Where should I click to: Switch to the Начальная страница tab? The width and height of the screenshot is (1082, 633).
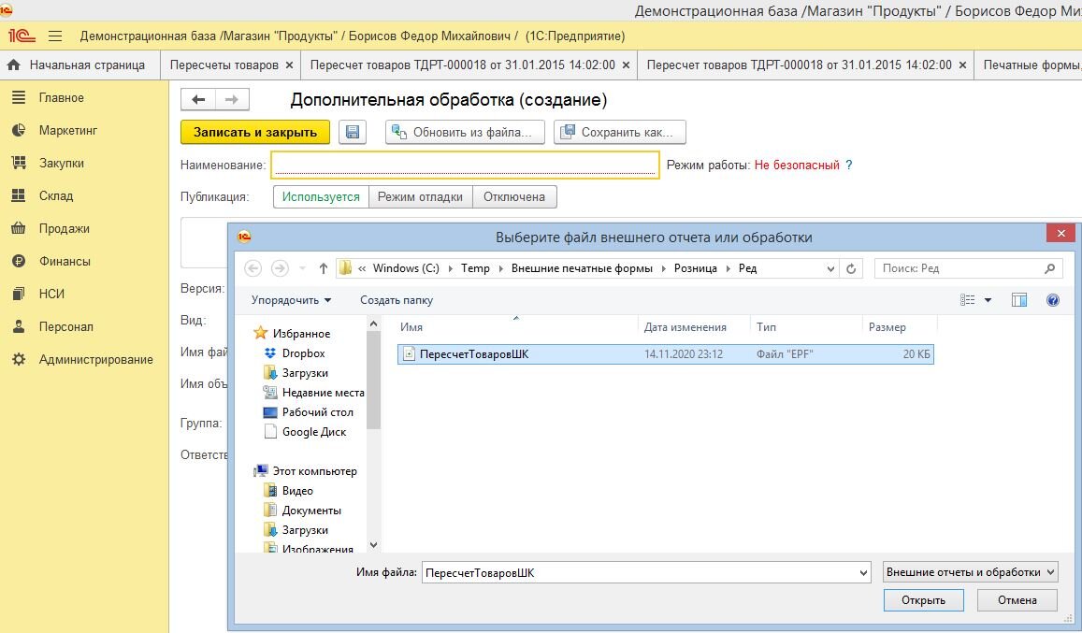80,65
